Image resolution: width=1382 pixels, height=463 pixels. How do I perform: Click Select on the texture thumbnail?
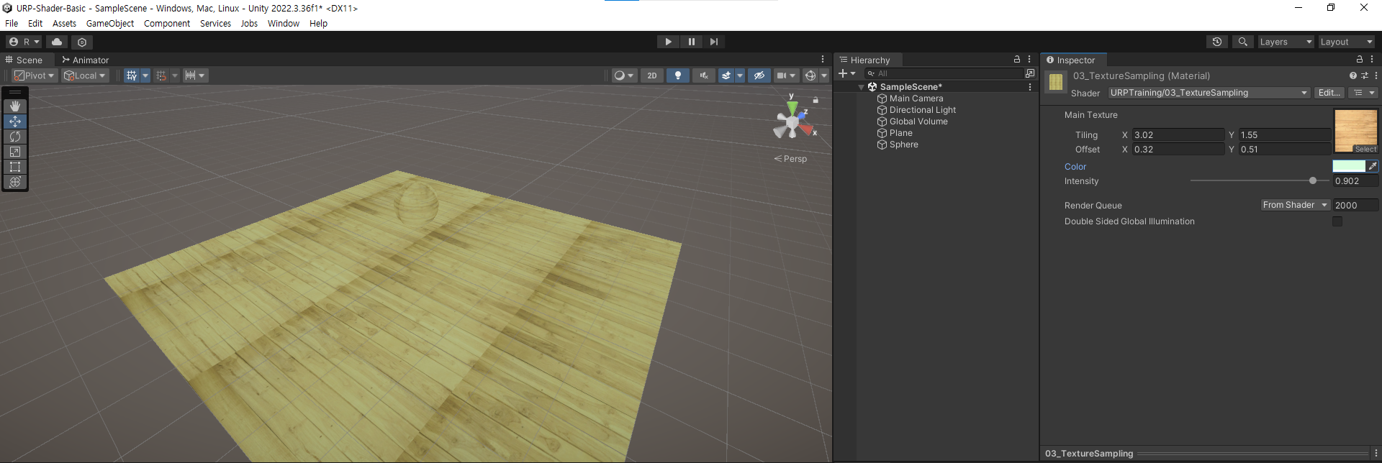pyautogui.click(x=1365, y=150)
